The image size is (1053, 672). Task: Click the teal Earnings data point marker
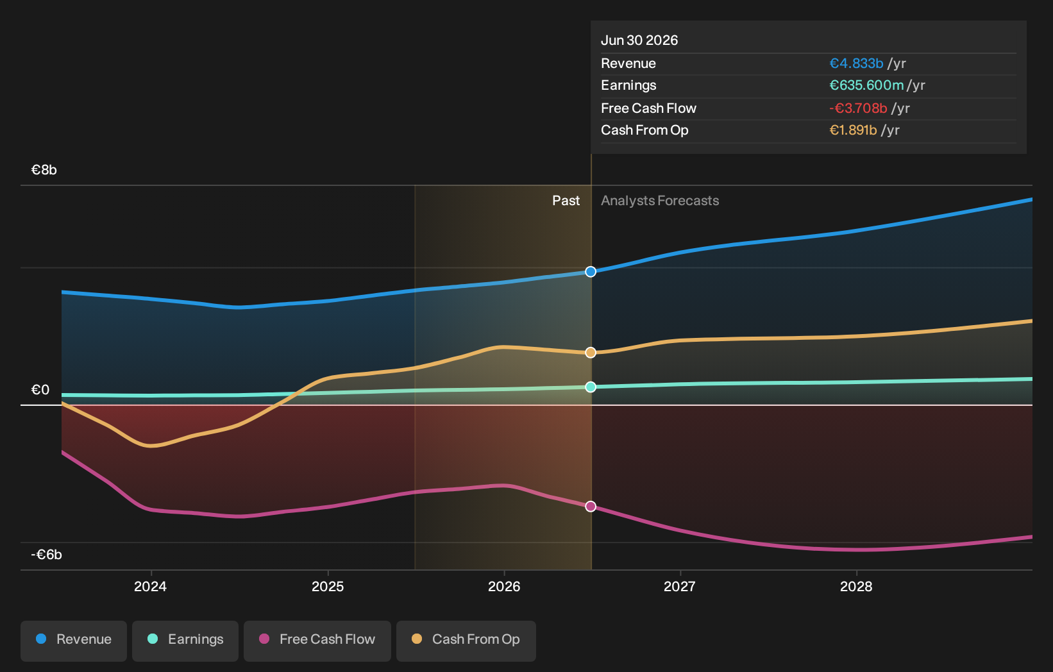(x=591, y=387)
